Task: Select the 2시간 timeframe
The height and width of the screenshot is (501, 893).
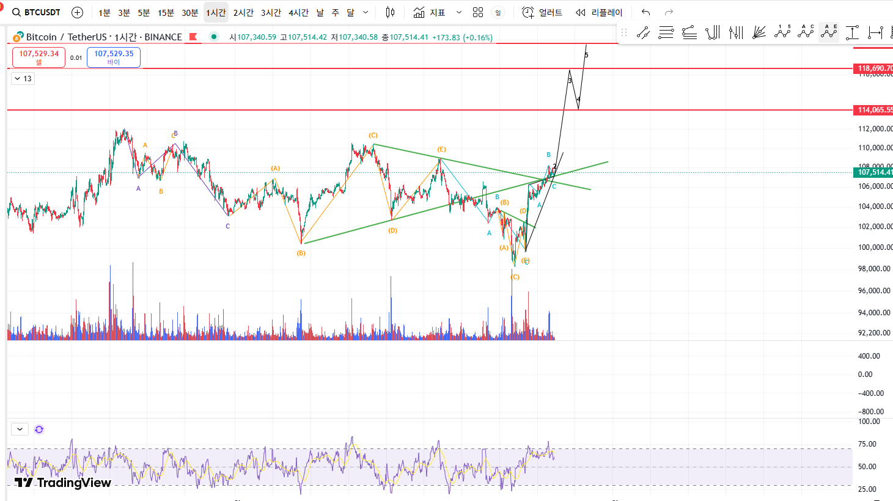Action: [x=243, y=12]
